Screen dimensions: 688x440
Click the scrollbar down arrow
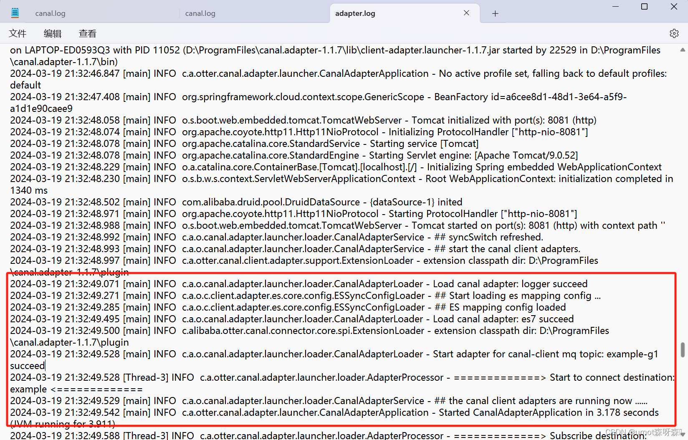coord(683,434)
